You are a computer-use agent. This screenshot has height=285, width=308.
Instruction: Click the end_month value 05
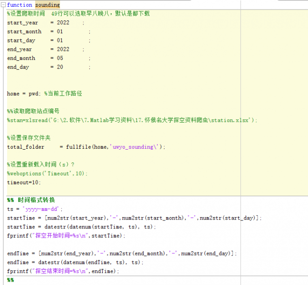coord(60,58)
